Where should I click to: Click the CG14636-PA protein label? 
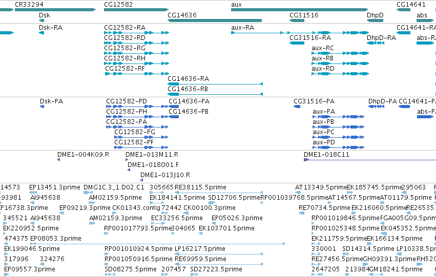(x=189, y=101)
